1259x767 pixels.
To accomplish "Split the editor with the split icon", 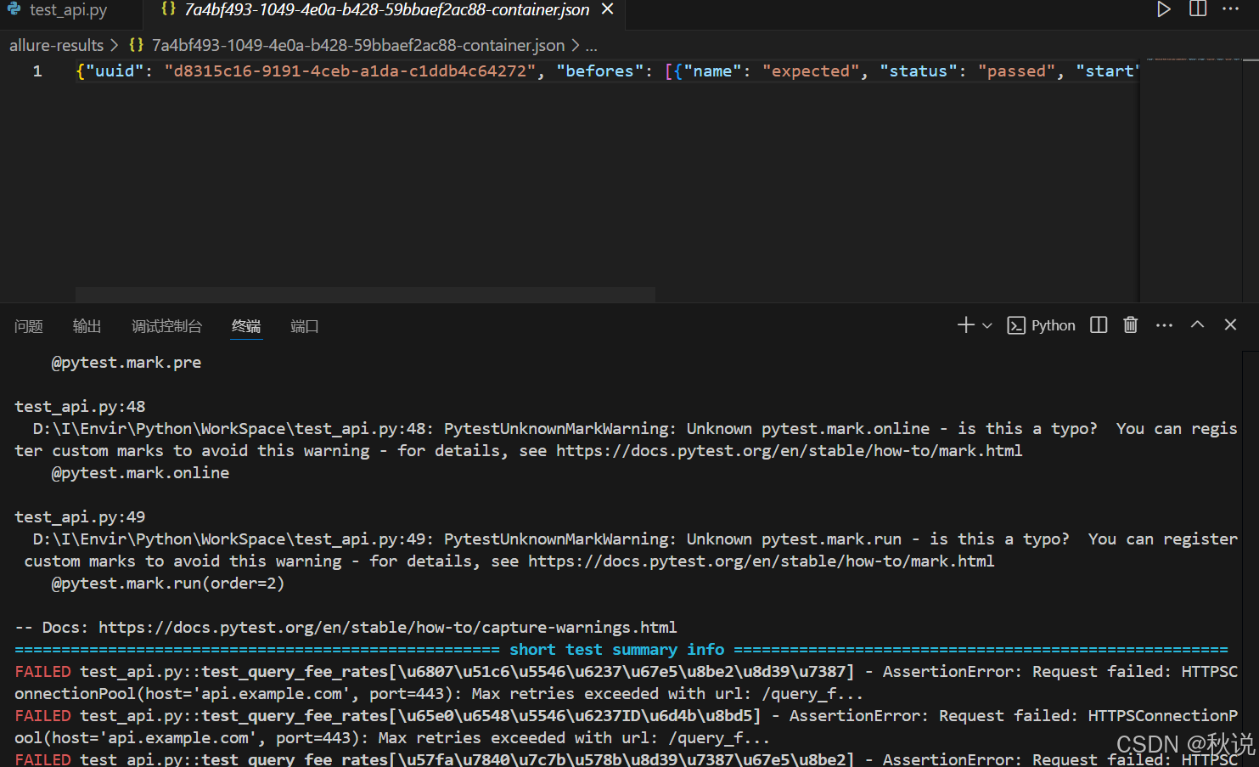I will click(x=1198, y=9).
